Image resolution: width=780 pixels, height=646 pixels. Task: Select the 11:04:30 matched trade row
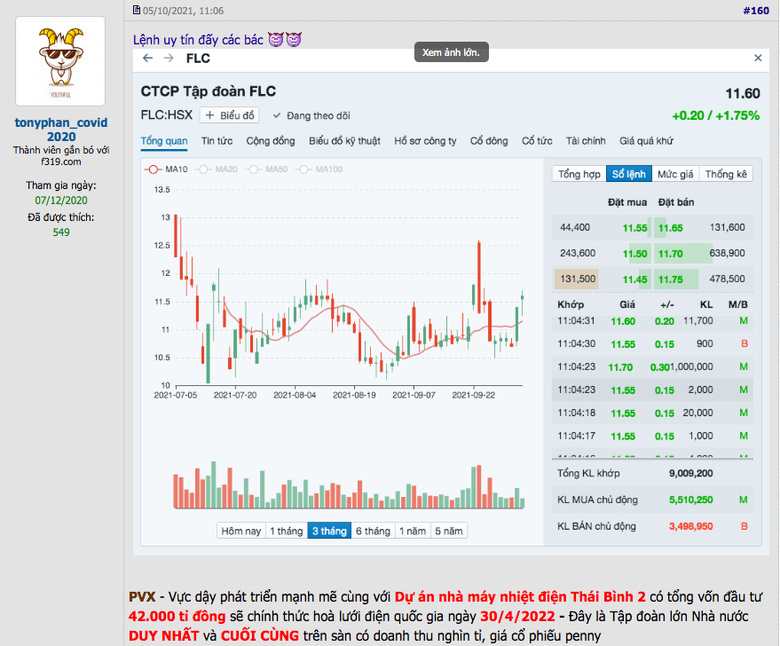click(652, 343)
